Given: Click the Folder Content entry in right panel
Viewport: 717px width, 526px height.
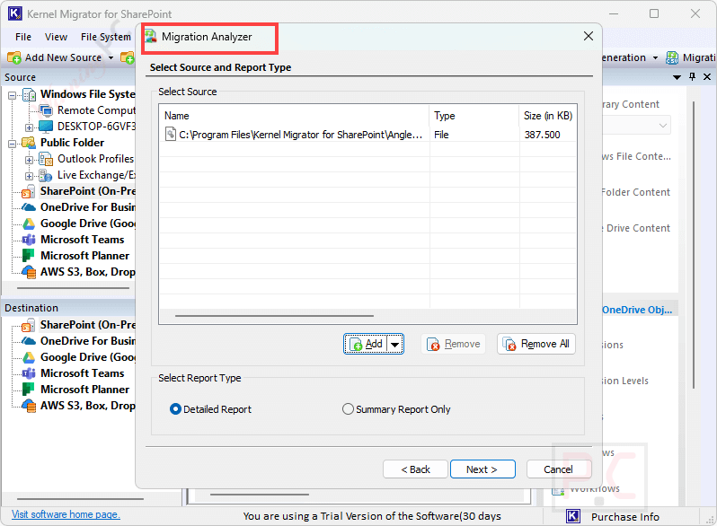Looking at the screenshot, I should 635,192.
